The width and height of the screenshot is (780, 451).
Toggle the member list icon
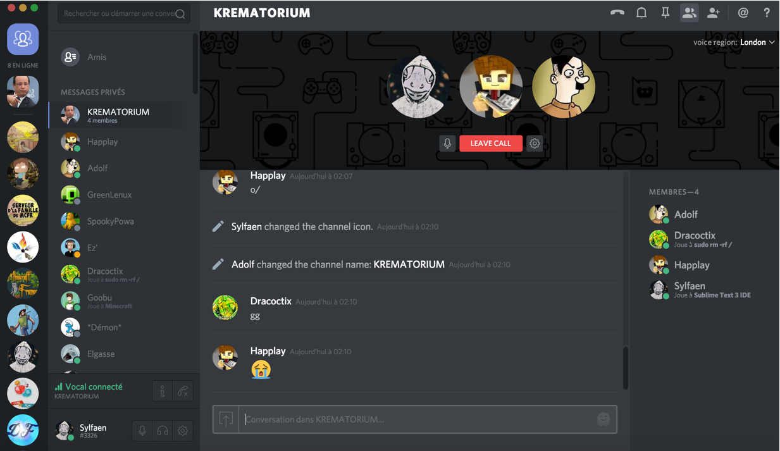coord(690,13)
